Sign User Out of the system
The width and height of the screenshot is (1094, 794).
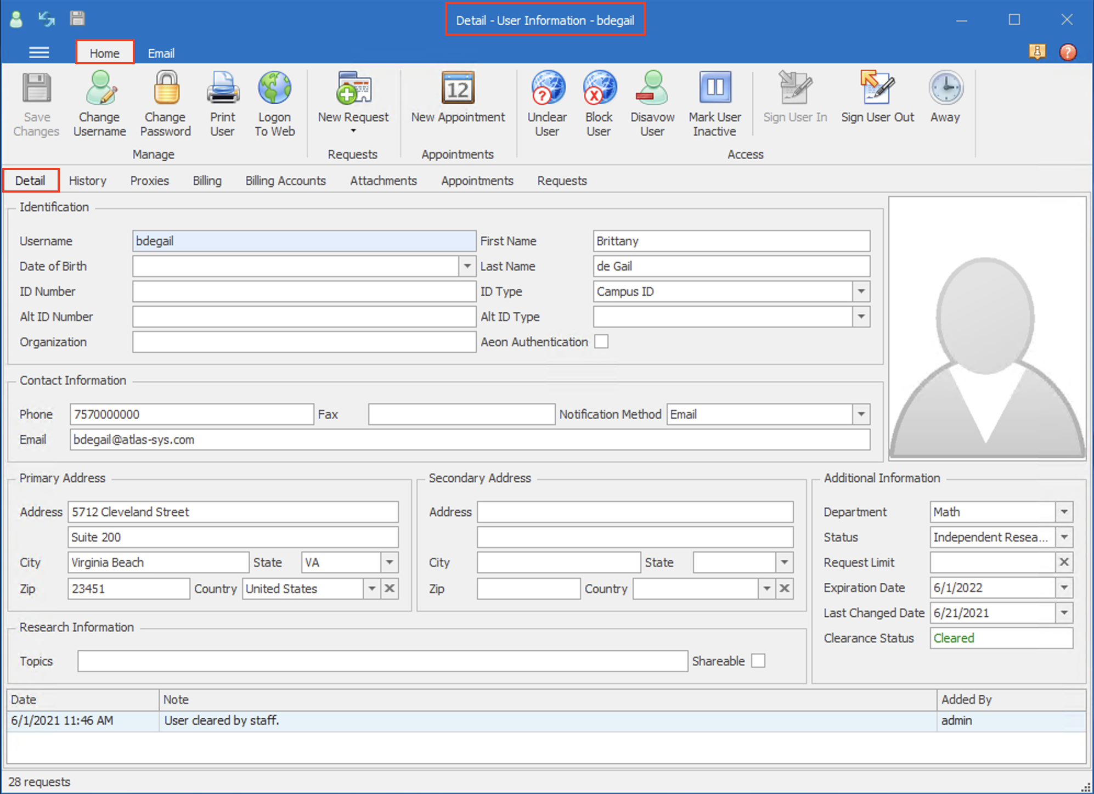tap(877, 99)
